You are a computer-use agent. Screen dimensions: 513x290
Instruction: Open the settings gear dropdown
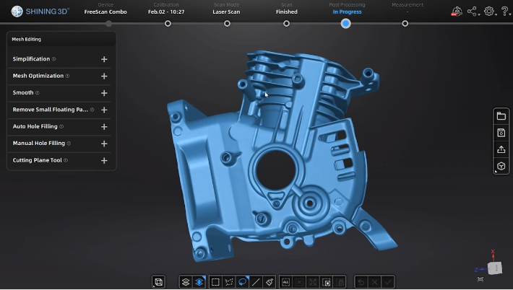pyautogui.click(x=490, y=12)
